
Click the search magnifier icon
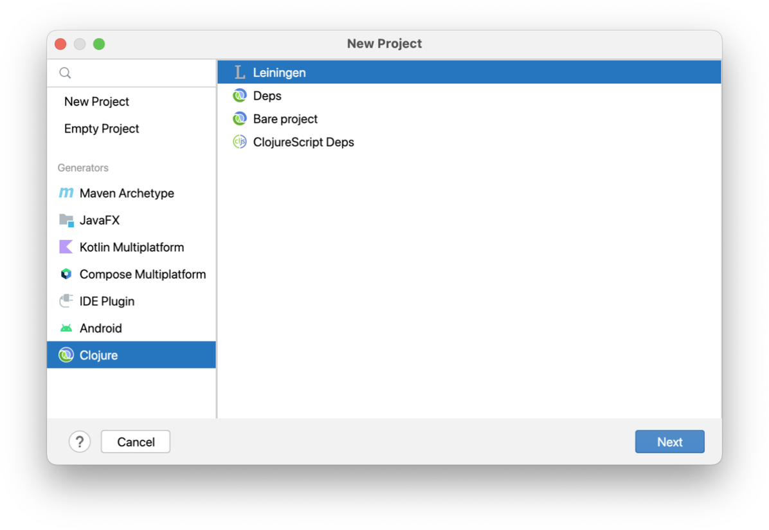point(65,73)
